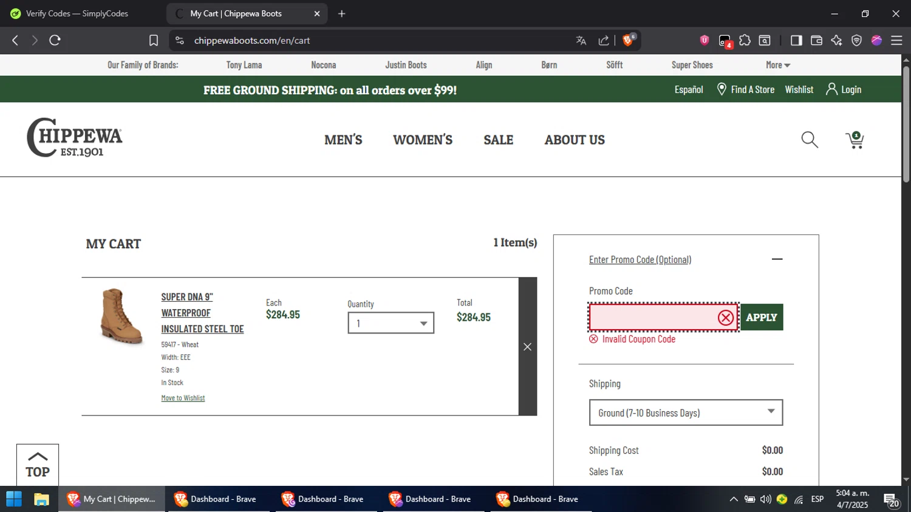Open the browser extensions puzzle icon
This screenshot has height=512, width=911.
pyautogui.click(x=745, y=40)
